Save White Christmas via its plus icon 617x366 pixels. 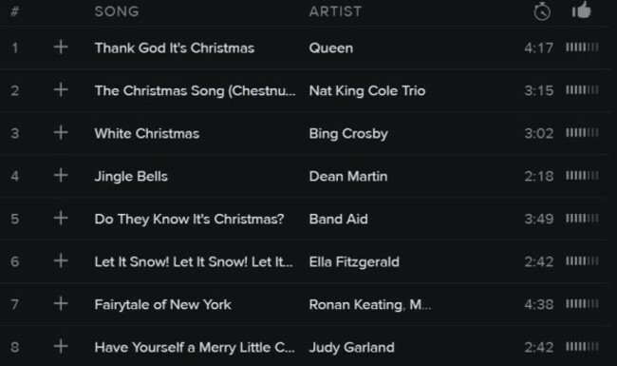click(61, 133)
